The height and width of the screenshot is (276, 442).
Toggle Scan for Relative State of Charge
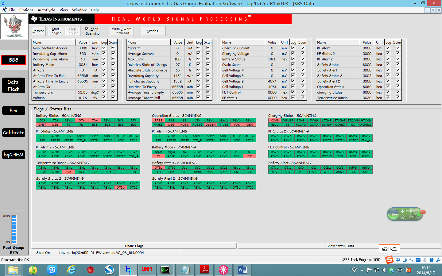208,64
